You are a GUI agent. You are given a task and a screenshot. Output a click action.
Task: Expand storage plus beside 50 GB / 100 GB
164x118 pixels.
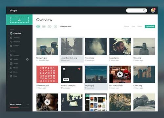(28, 104)
